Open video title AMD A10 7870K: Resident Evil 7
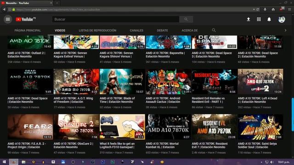 [209, 145]
